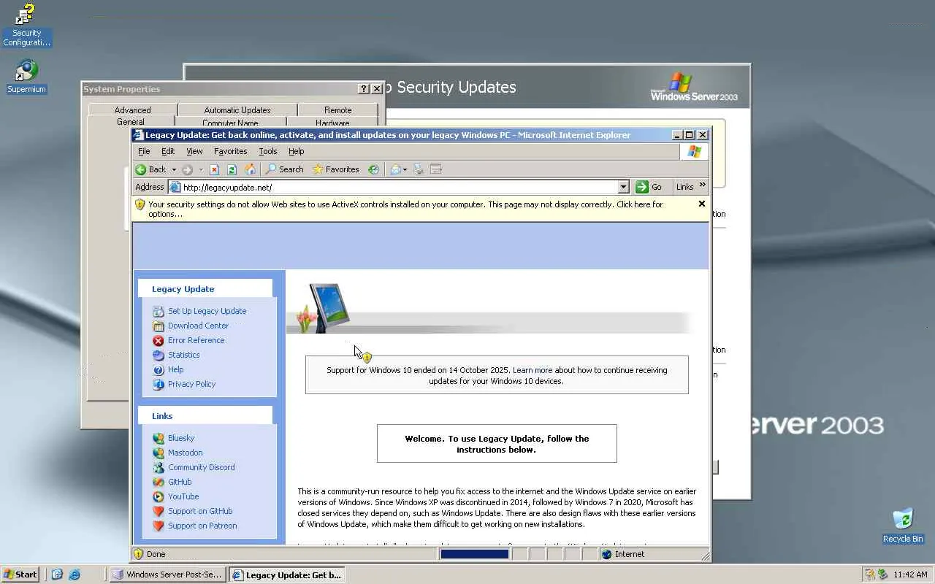Open the Search pane from the toolbar
The width and height of the screenshot is (935, 584).
[284, 169]
